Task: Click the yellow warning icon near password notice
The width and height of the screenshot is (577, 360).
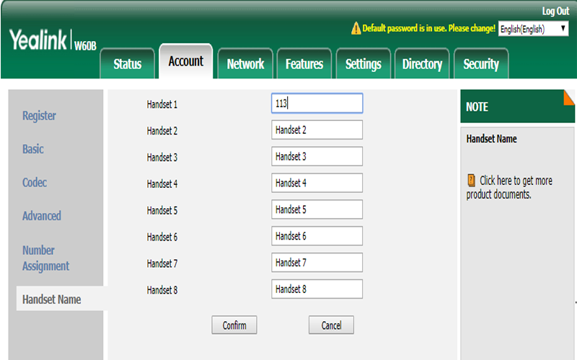Action: [356, 29]
